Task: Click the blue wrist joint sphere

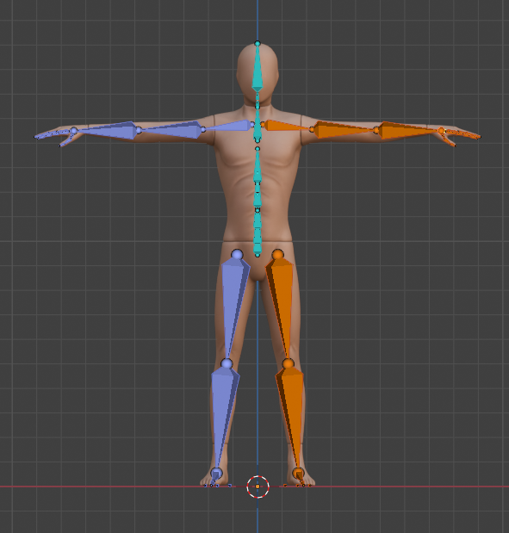Action: [x=73, y=131]
